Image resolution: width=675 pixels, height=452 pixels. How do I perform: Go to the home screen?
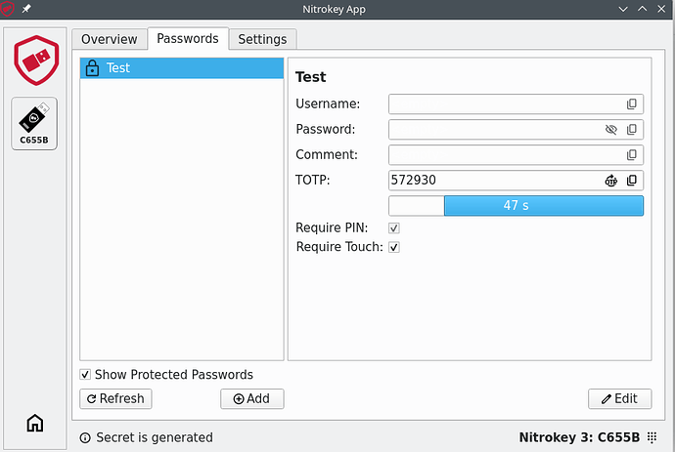(35, 424)
